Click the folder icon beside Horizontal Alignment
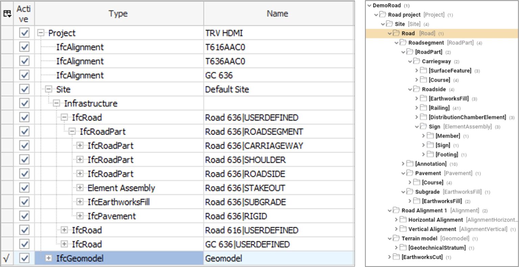519x267 pixels. (x=404, y=219)
